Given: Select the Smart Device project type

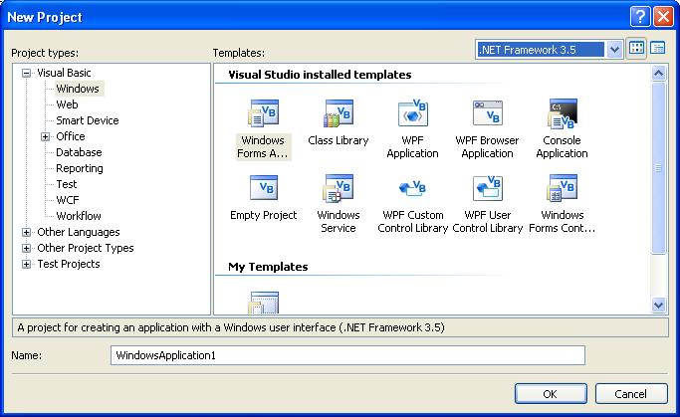Looking at the screenshot, I should [x=88, y=120].
